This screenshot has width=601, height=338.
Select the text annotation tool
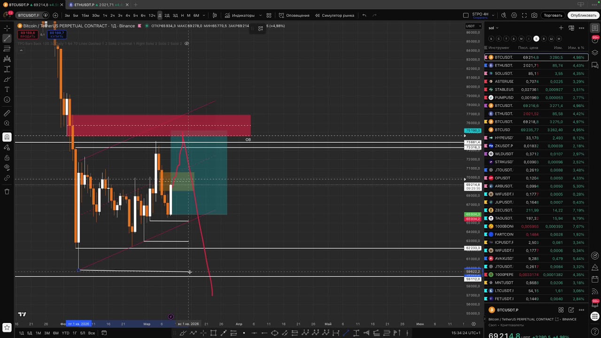7,89
